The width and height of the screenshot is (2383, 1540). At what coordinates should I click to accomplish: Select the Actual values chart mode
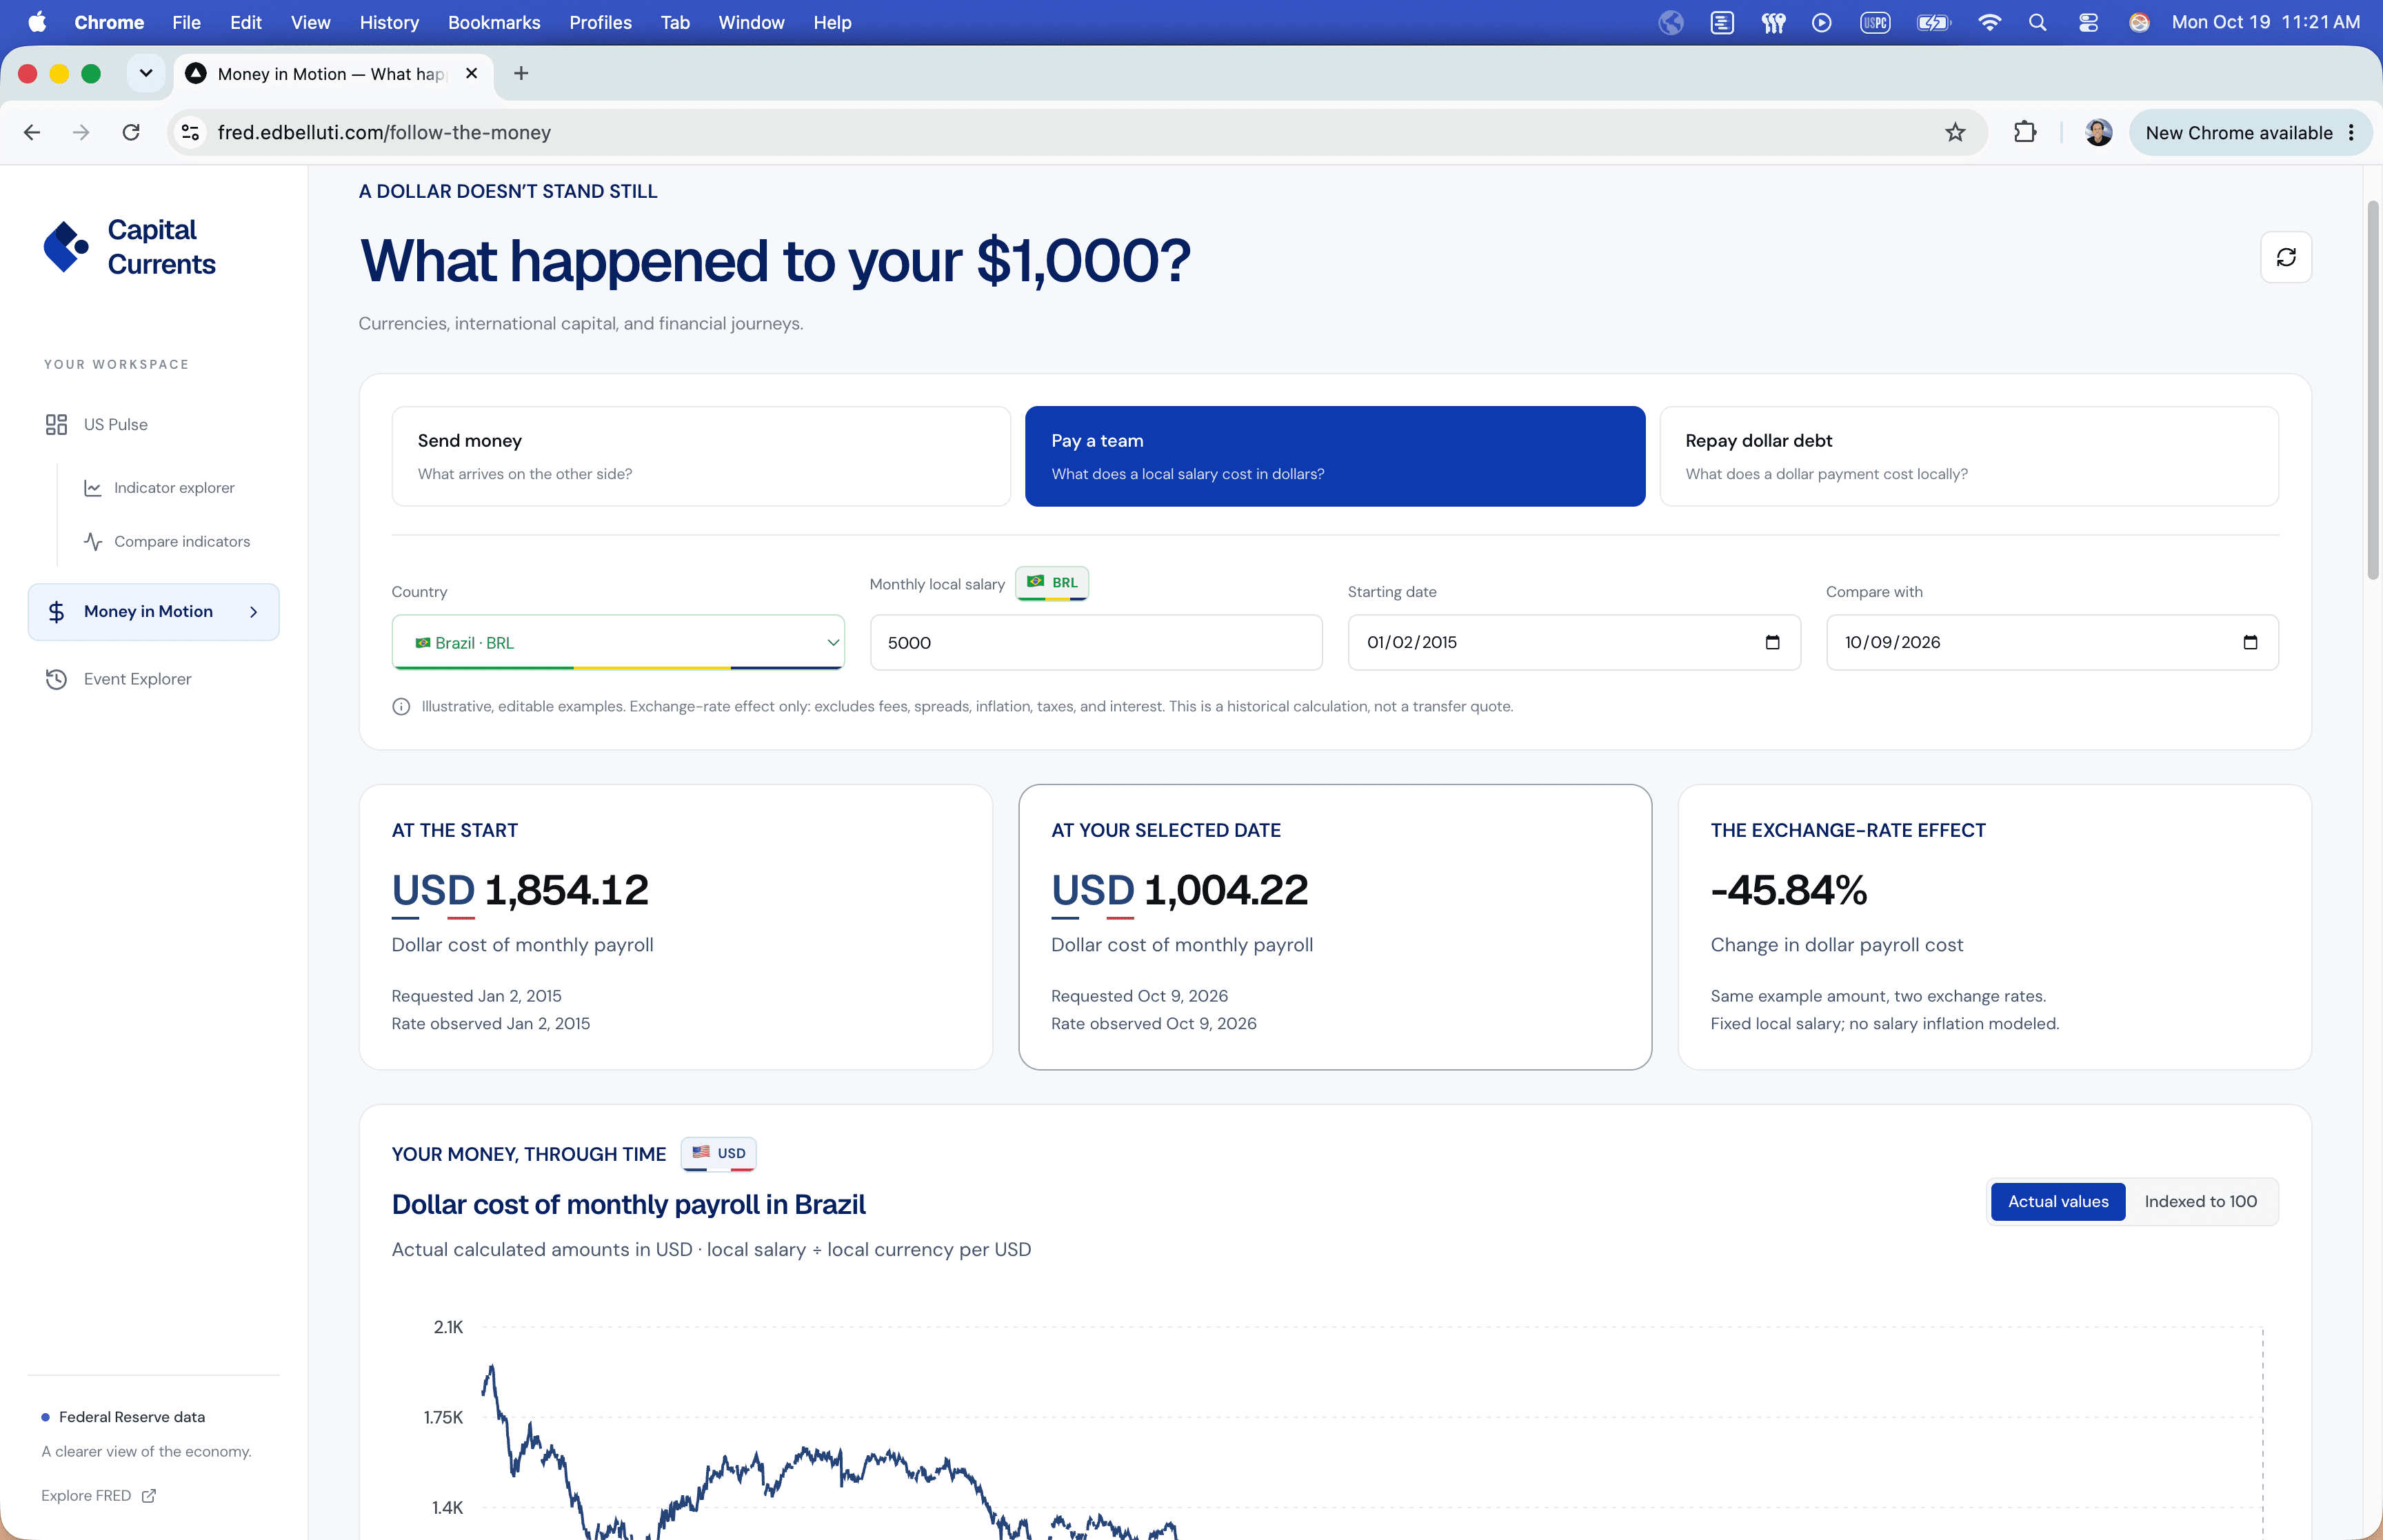tap(2057, 1201)
